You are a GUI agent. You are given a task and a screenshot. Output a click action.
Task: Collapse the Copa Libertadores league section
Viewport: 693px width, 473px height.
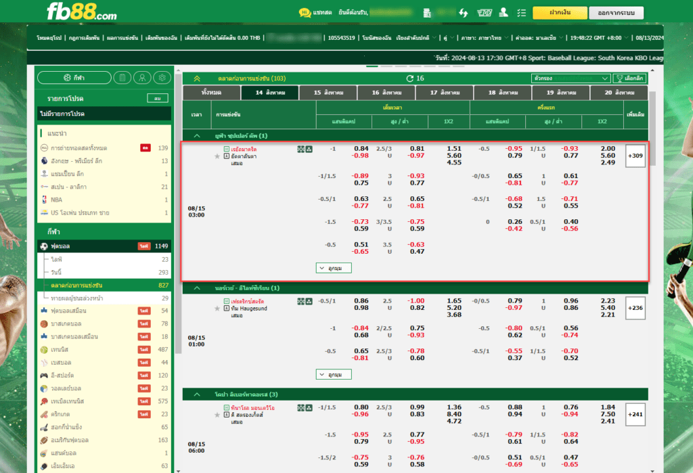(197, 395)
